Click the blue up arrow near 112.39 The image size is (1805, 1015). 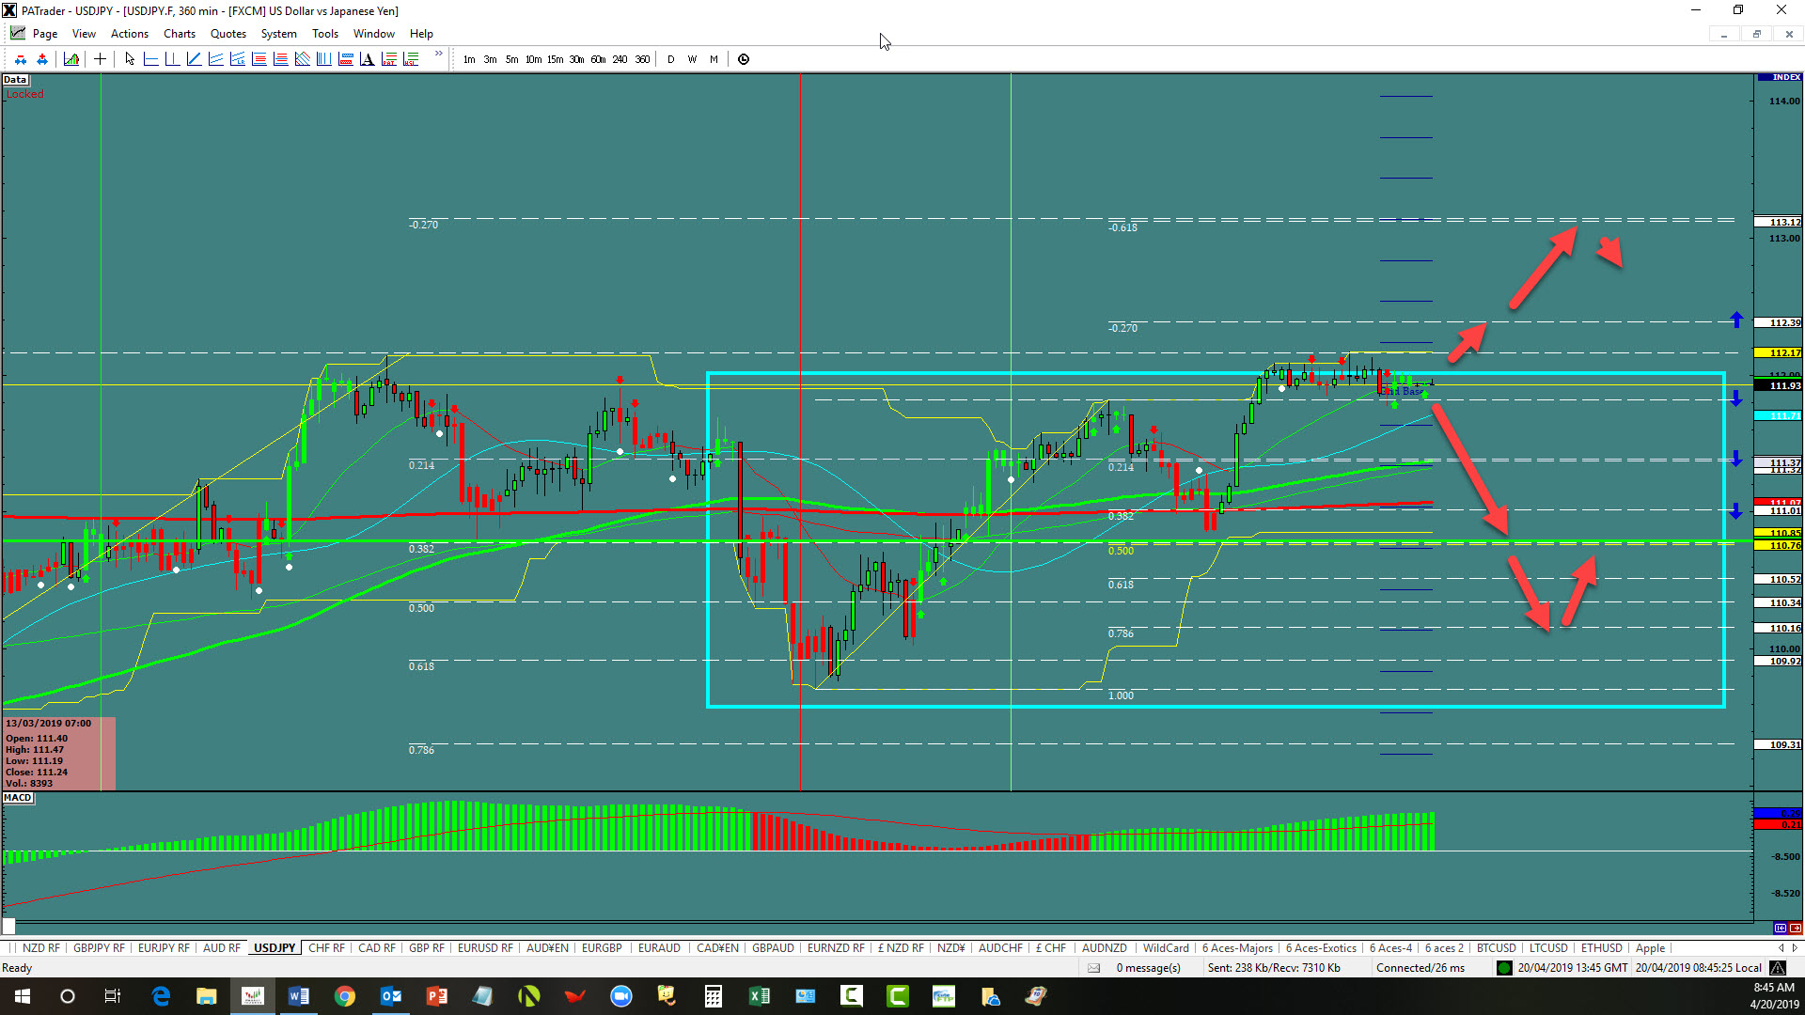point(1736,320)
